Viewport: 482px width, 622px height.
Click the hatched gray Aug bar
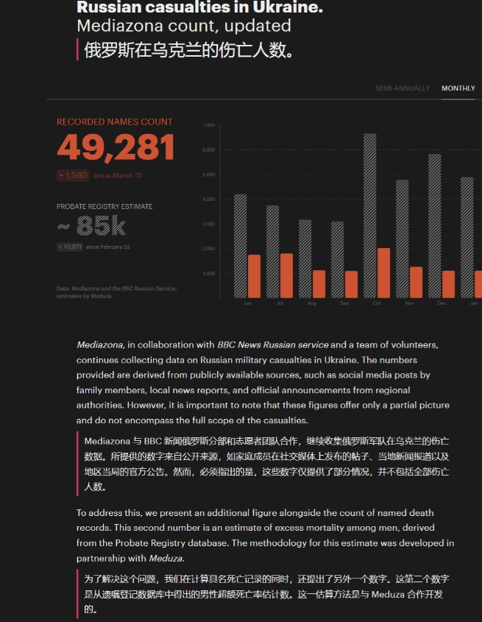[x=305, y=258]
